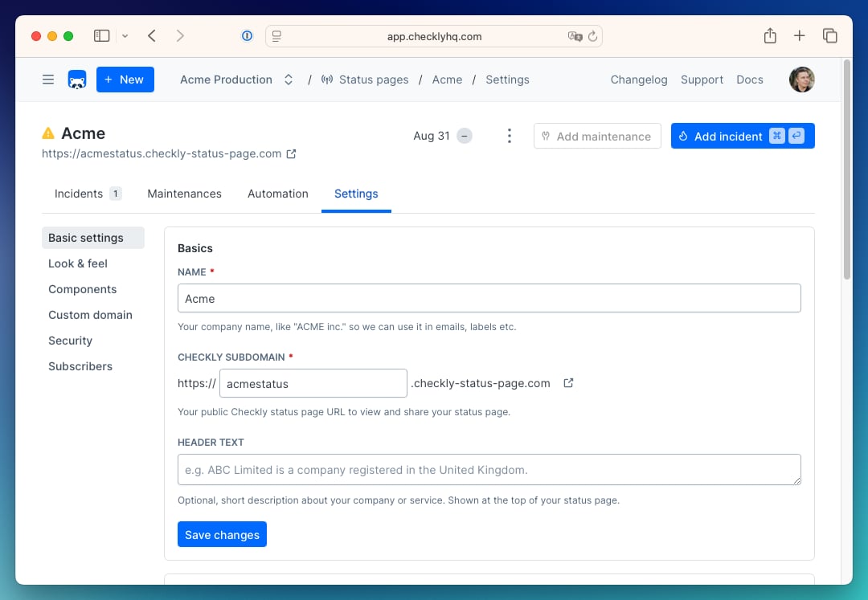Go back in Safari
This screenshot has height=600, width=868.
pyautogui.click(x=152, y=36)
